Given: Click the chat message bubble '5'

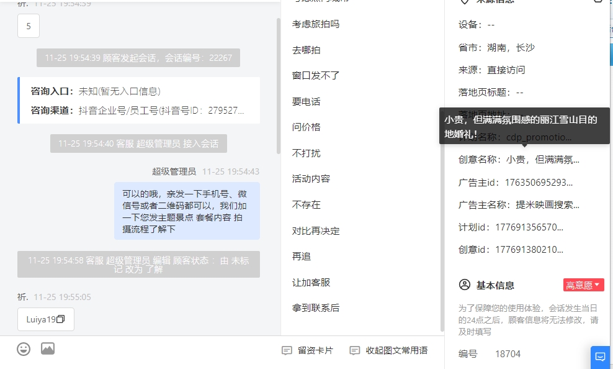Looking at the screenshot, I should click(29, 26).
